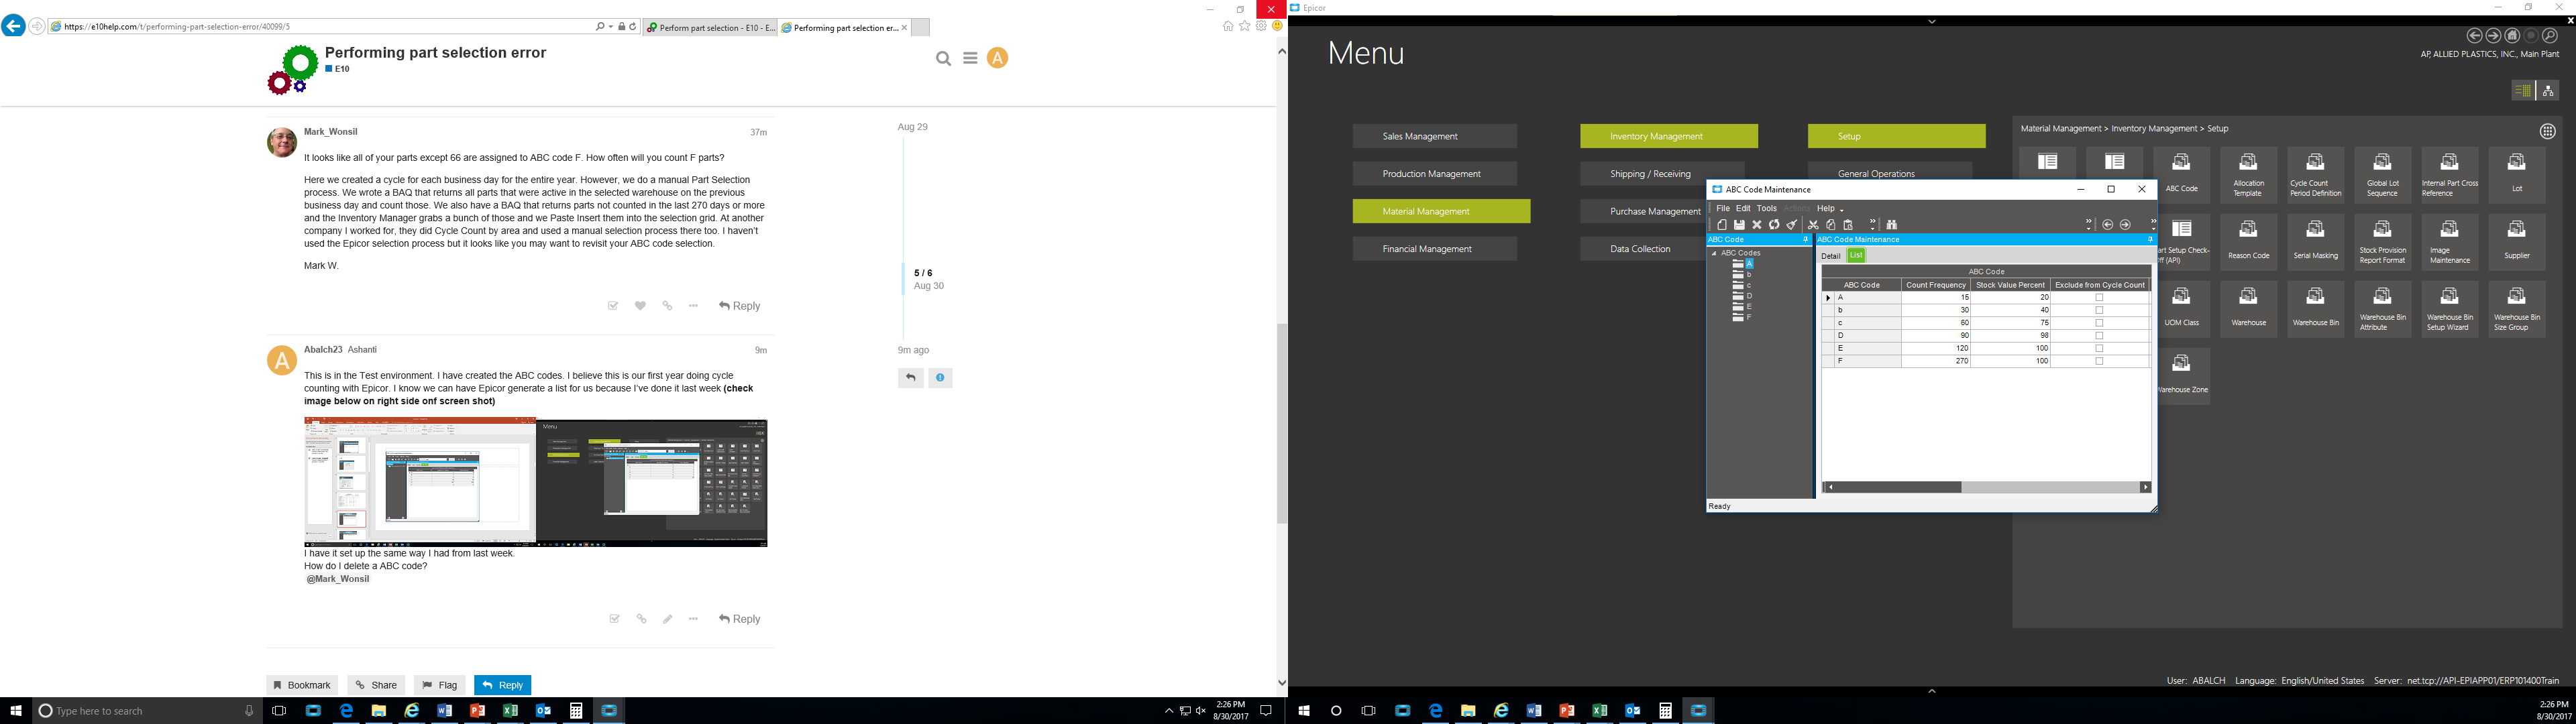Open Financial Management in Epicor menu
Viewport: 2576px width, 724px height.
pos(1434,249)
